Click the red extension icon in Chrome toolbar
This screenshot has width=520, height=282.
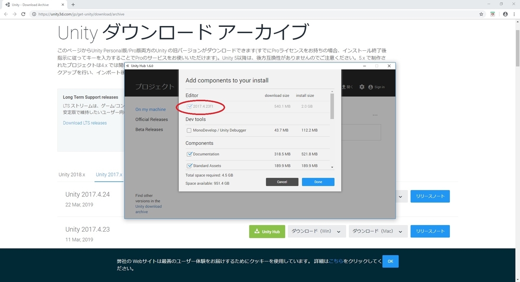493,14
